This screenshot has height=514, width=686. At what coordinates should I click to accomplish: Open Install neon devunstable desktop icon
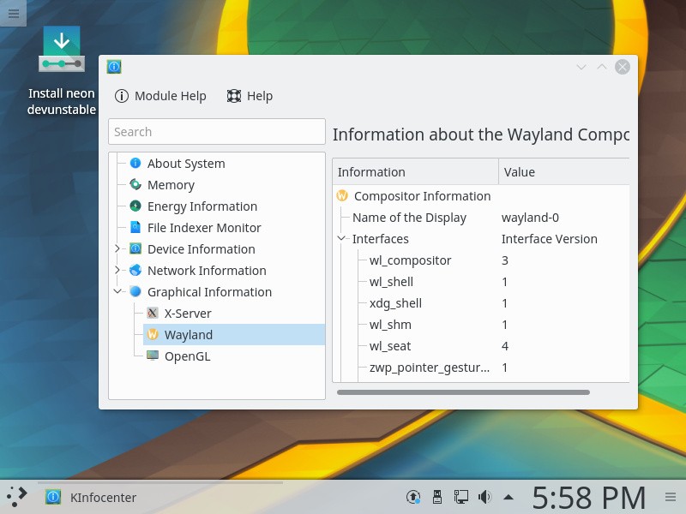coord(61,71)
